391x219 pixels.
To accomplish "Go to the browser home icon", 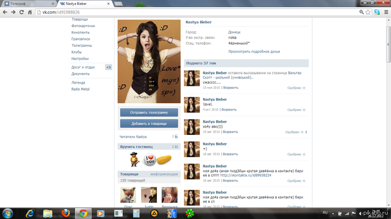I will [30, 12].
